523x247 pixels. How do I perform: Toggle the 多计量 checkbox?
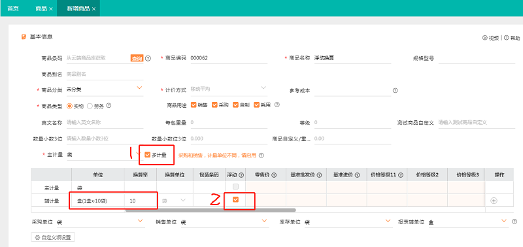pyautogui.click(x=148, y=155)
